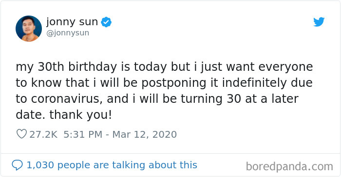Click the Twitter bird logo
The width and height of the screenshot is (341, 177).
coord(319,22)
